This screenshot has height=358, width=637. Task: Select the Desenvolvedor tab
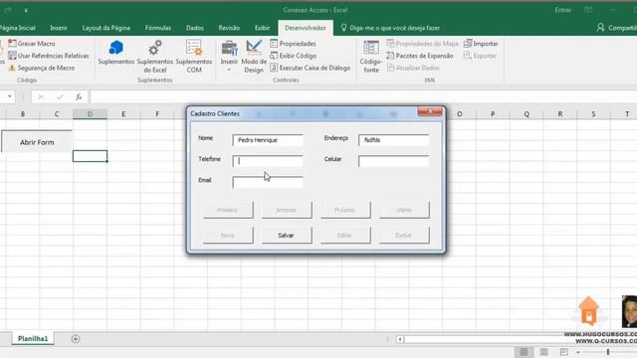[306, 28]
